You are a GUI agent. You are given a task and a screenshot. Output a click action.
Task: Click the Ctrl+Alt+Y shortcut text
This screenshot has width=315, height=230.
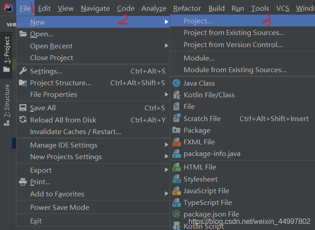pos(148,120)
